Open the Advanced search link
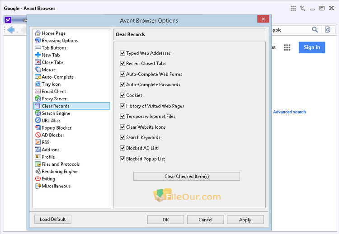This screenshot has height=234, width=339. (289, 112)
